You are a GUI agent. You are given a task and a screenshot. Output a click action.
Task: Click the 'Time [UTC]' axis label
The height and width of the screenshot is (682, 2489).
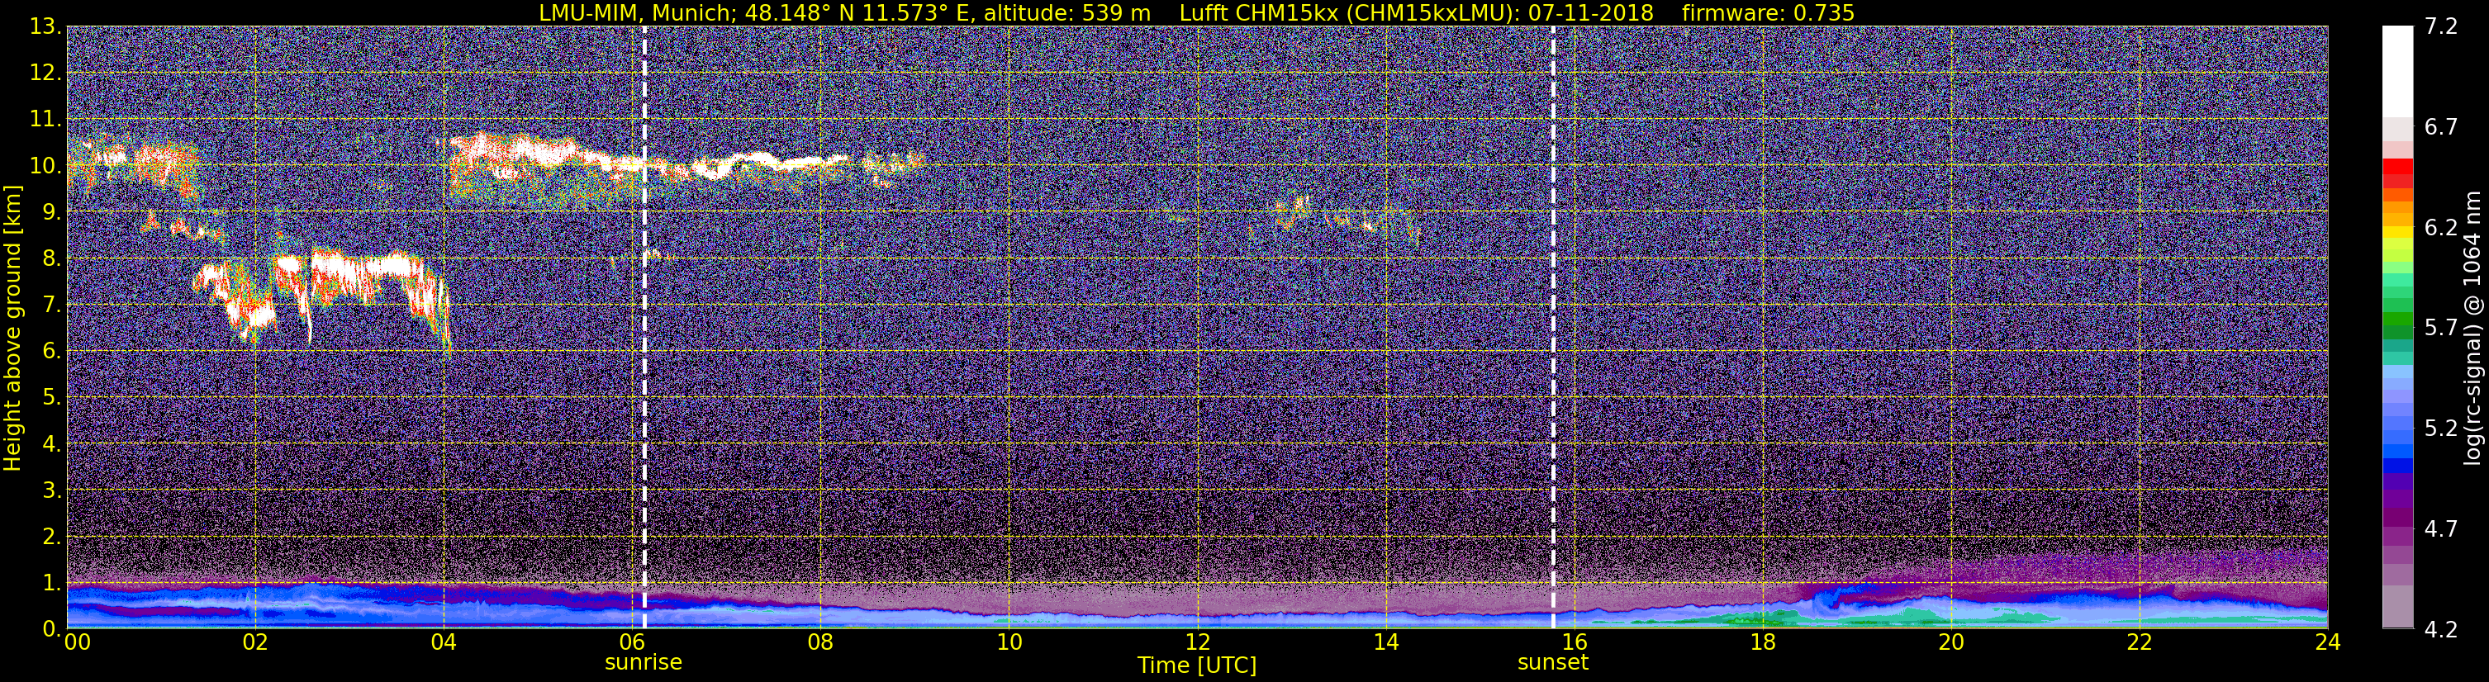coord(1196,665)
